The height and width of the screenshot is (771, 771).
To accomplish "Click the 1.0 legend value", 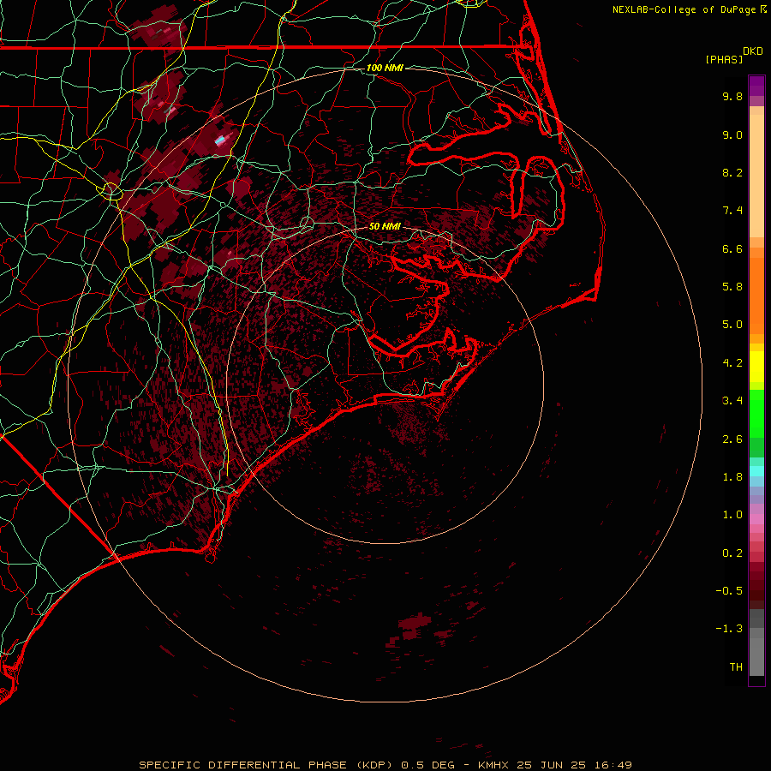I will 732,515.
